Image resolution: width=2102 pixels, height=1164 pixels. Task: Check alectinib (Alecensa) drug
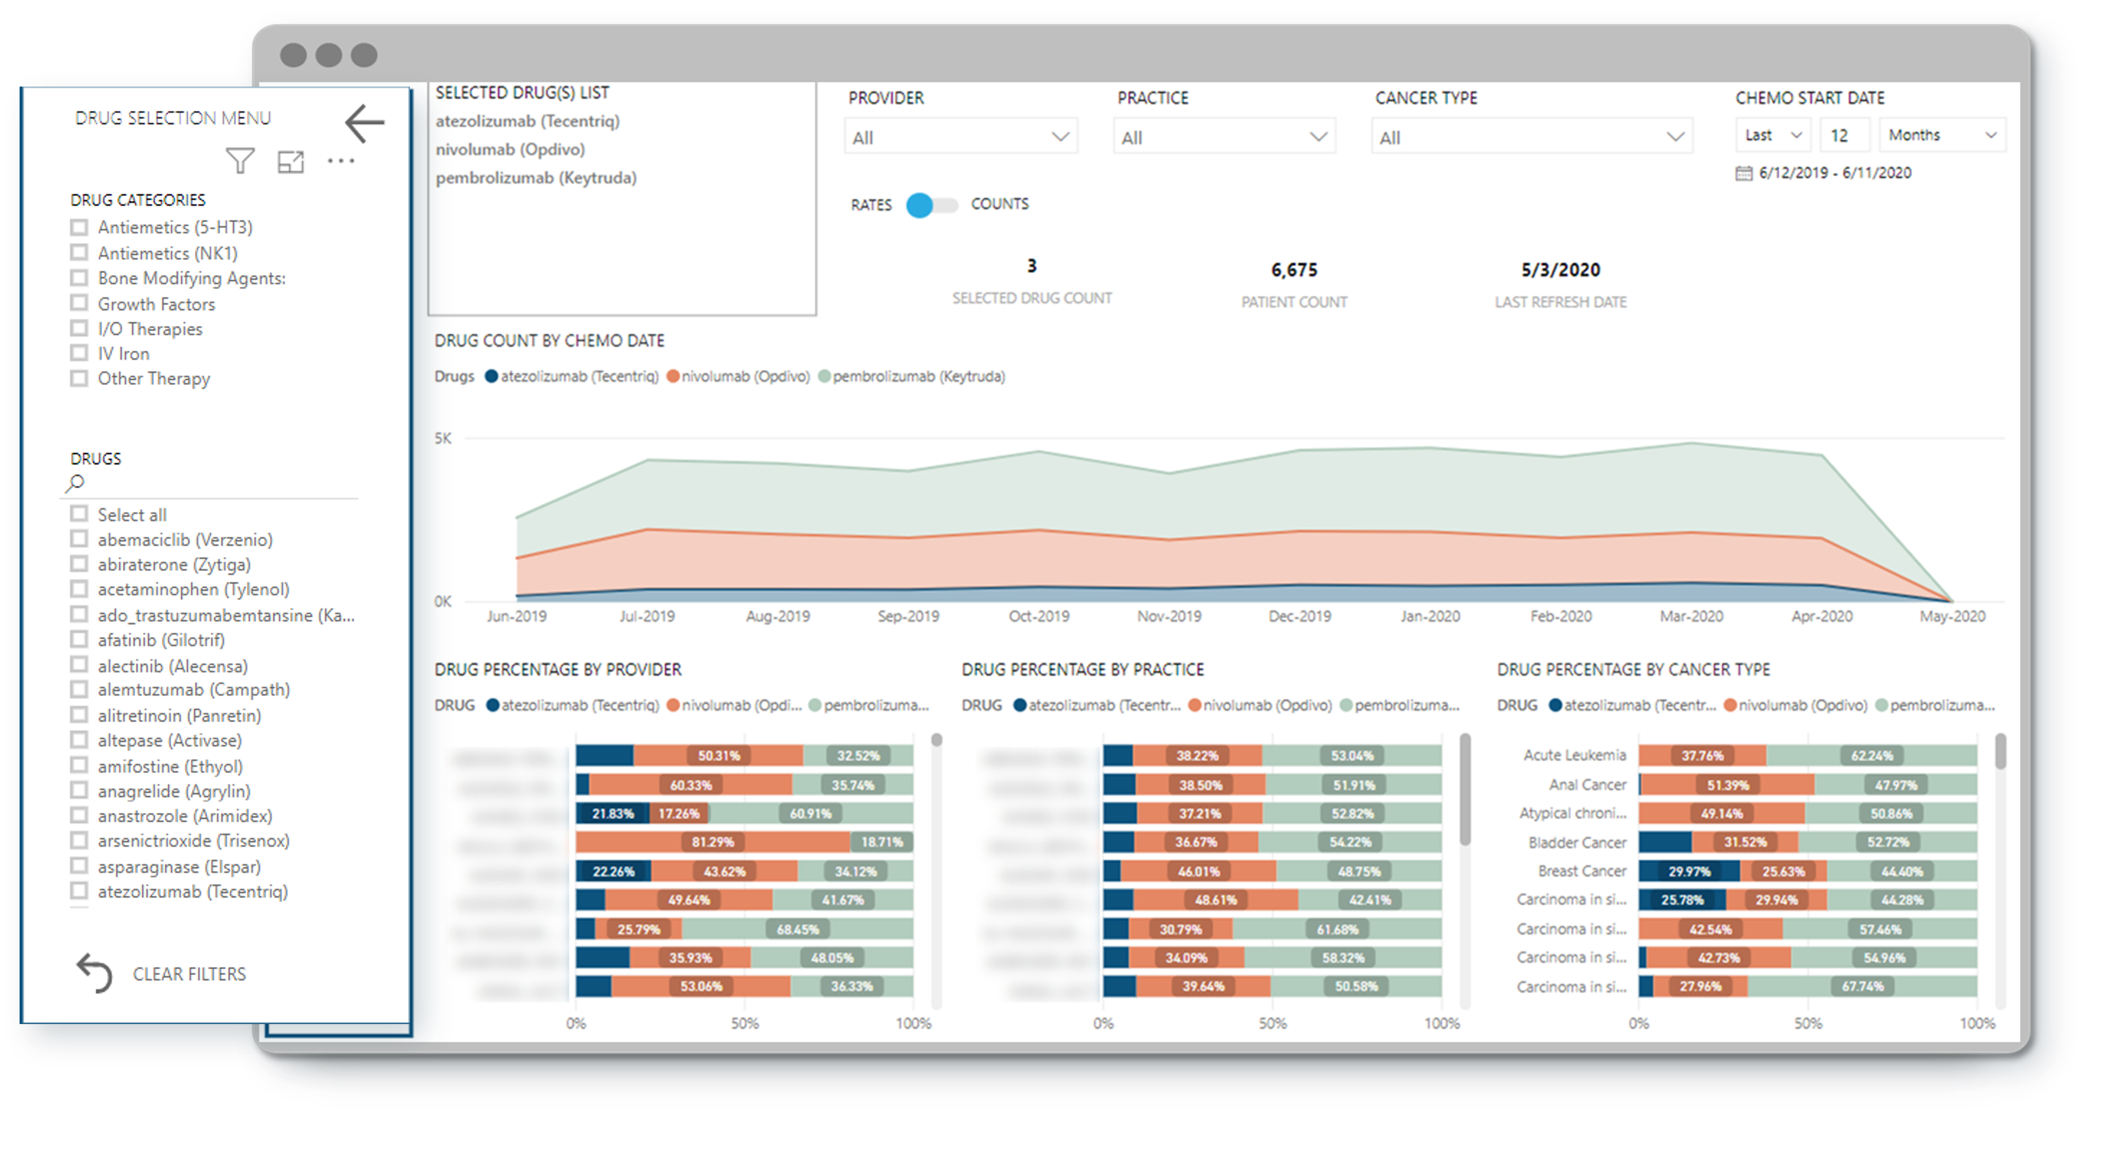(x=79, y=665)
